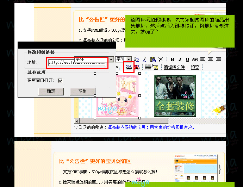Apply strikethrough ABC formatting

click(195, 59)
